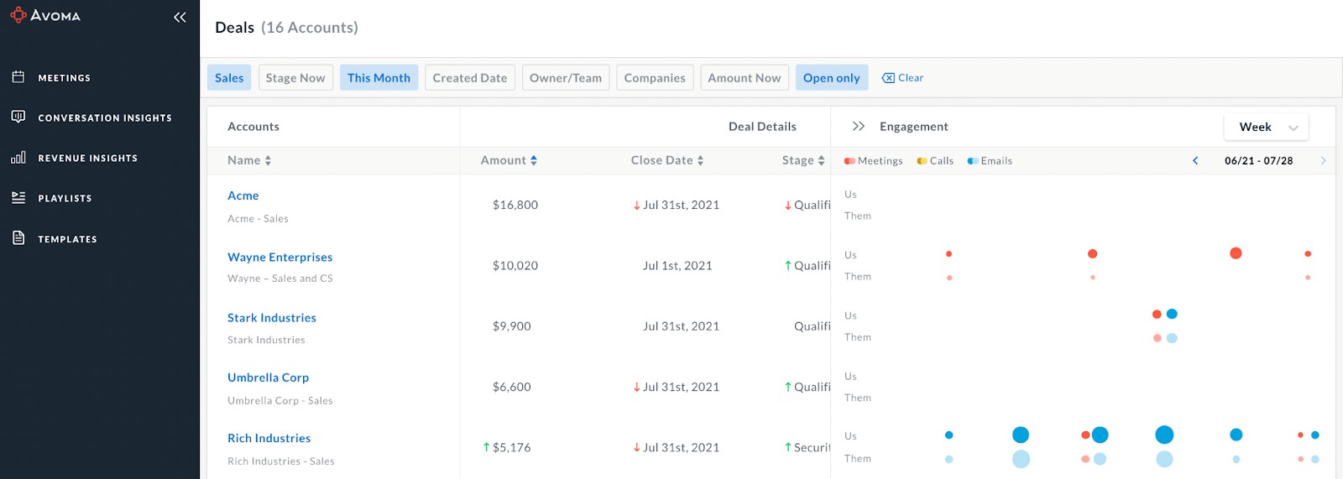Image resolution: width=1343 pixels, height=479 pixels.
Task: Click the Engagement panel heading
Action: (x=914, y=127)
